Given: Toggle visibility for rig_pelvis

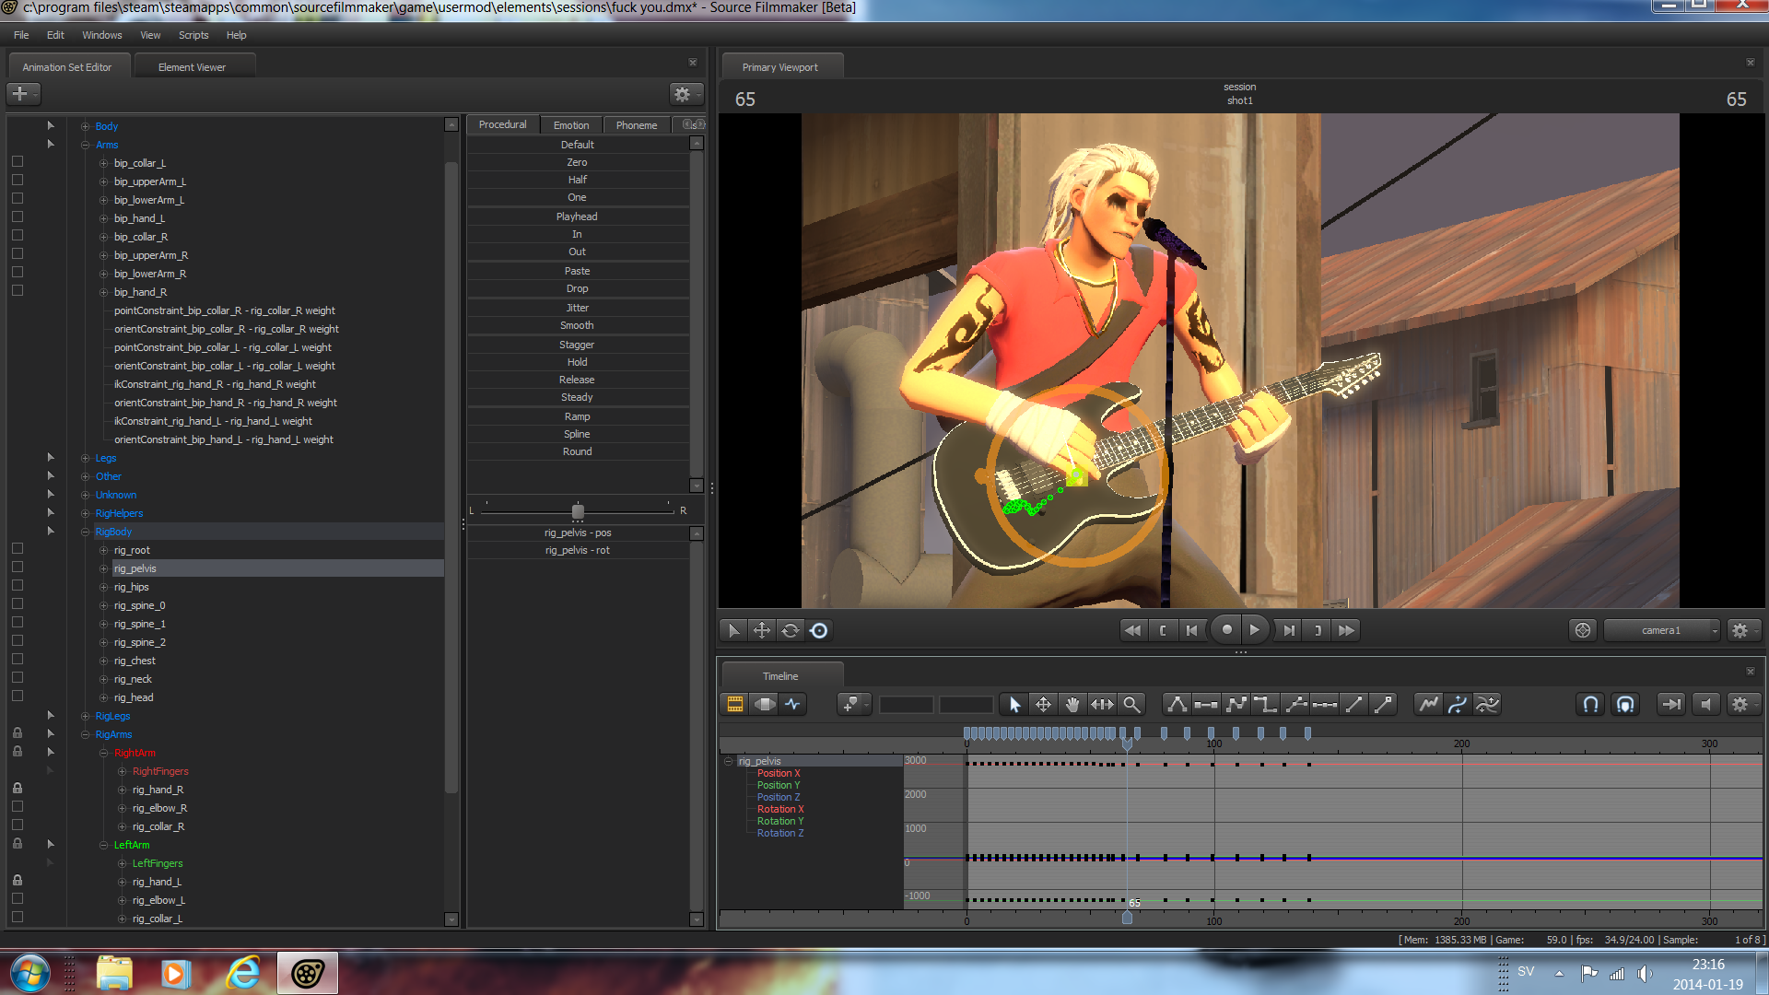Looking at the screenshot, I should click(17, 568).
